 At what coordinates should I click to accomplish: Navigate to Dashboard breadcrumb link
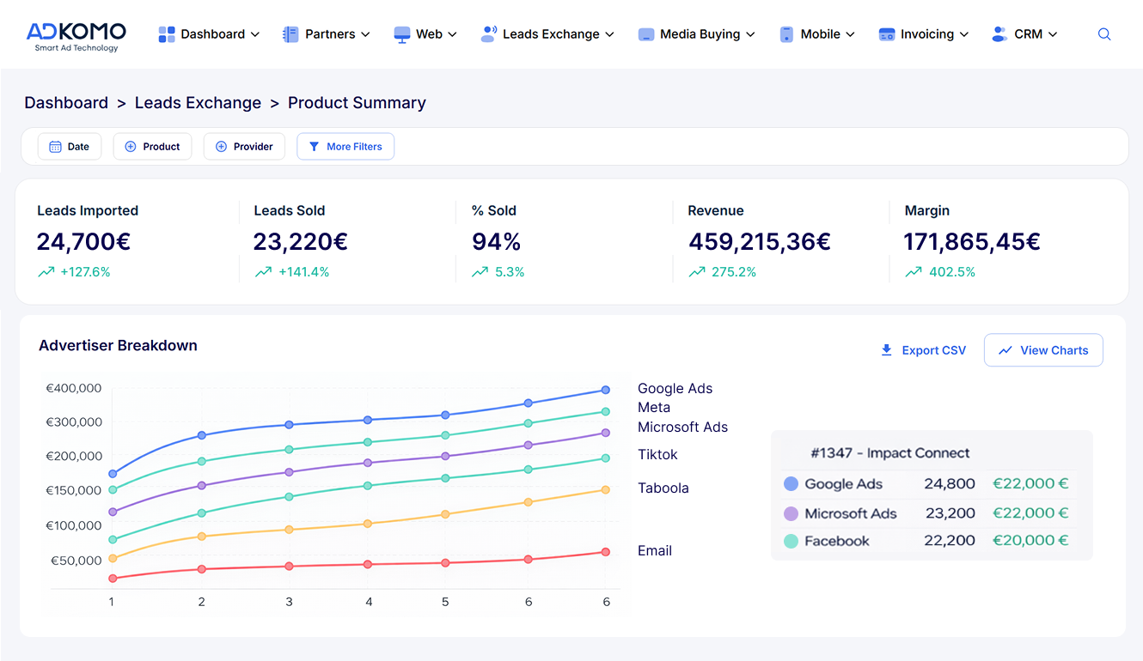tap(66, 103)
